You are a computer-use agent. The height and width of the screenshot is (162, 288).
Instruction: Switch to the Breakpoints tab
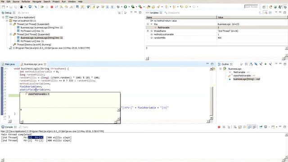172,13
